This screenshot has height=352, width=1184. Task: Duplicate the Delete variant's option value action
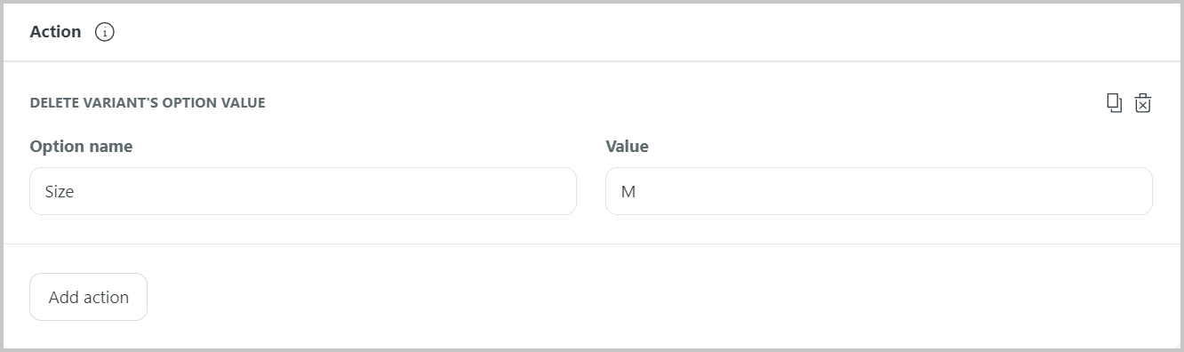(x=1114, y=103)
